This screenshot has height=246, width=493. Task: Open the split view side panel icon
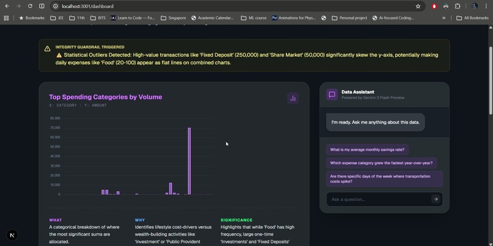pos(42,6)
